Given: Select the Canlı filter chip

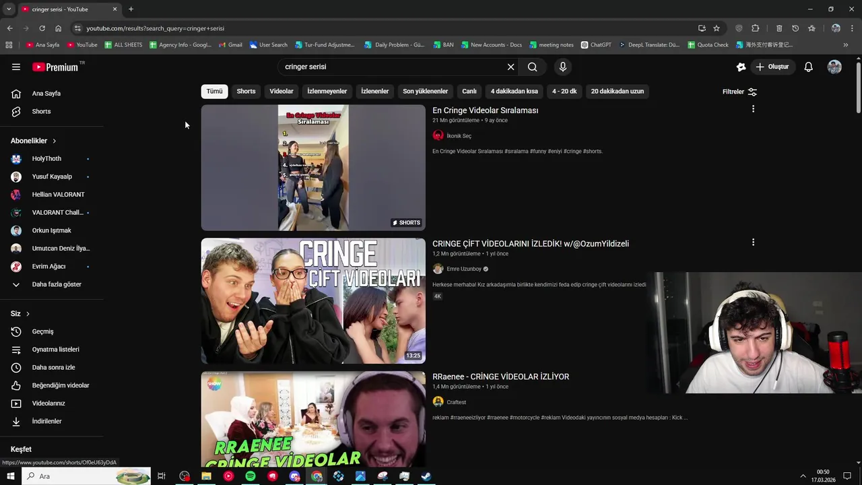Looking at the screenshot, I should [x=469, y=92].
